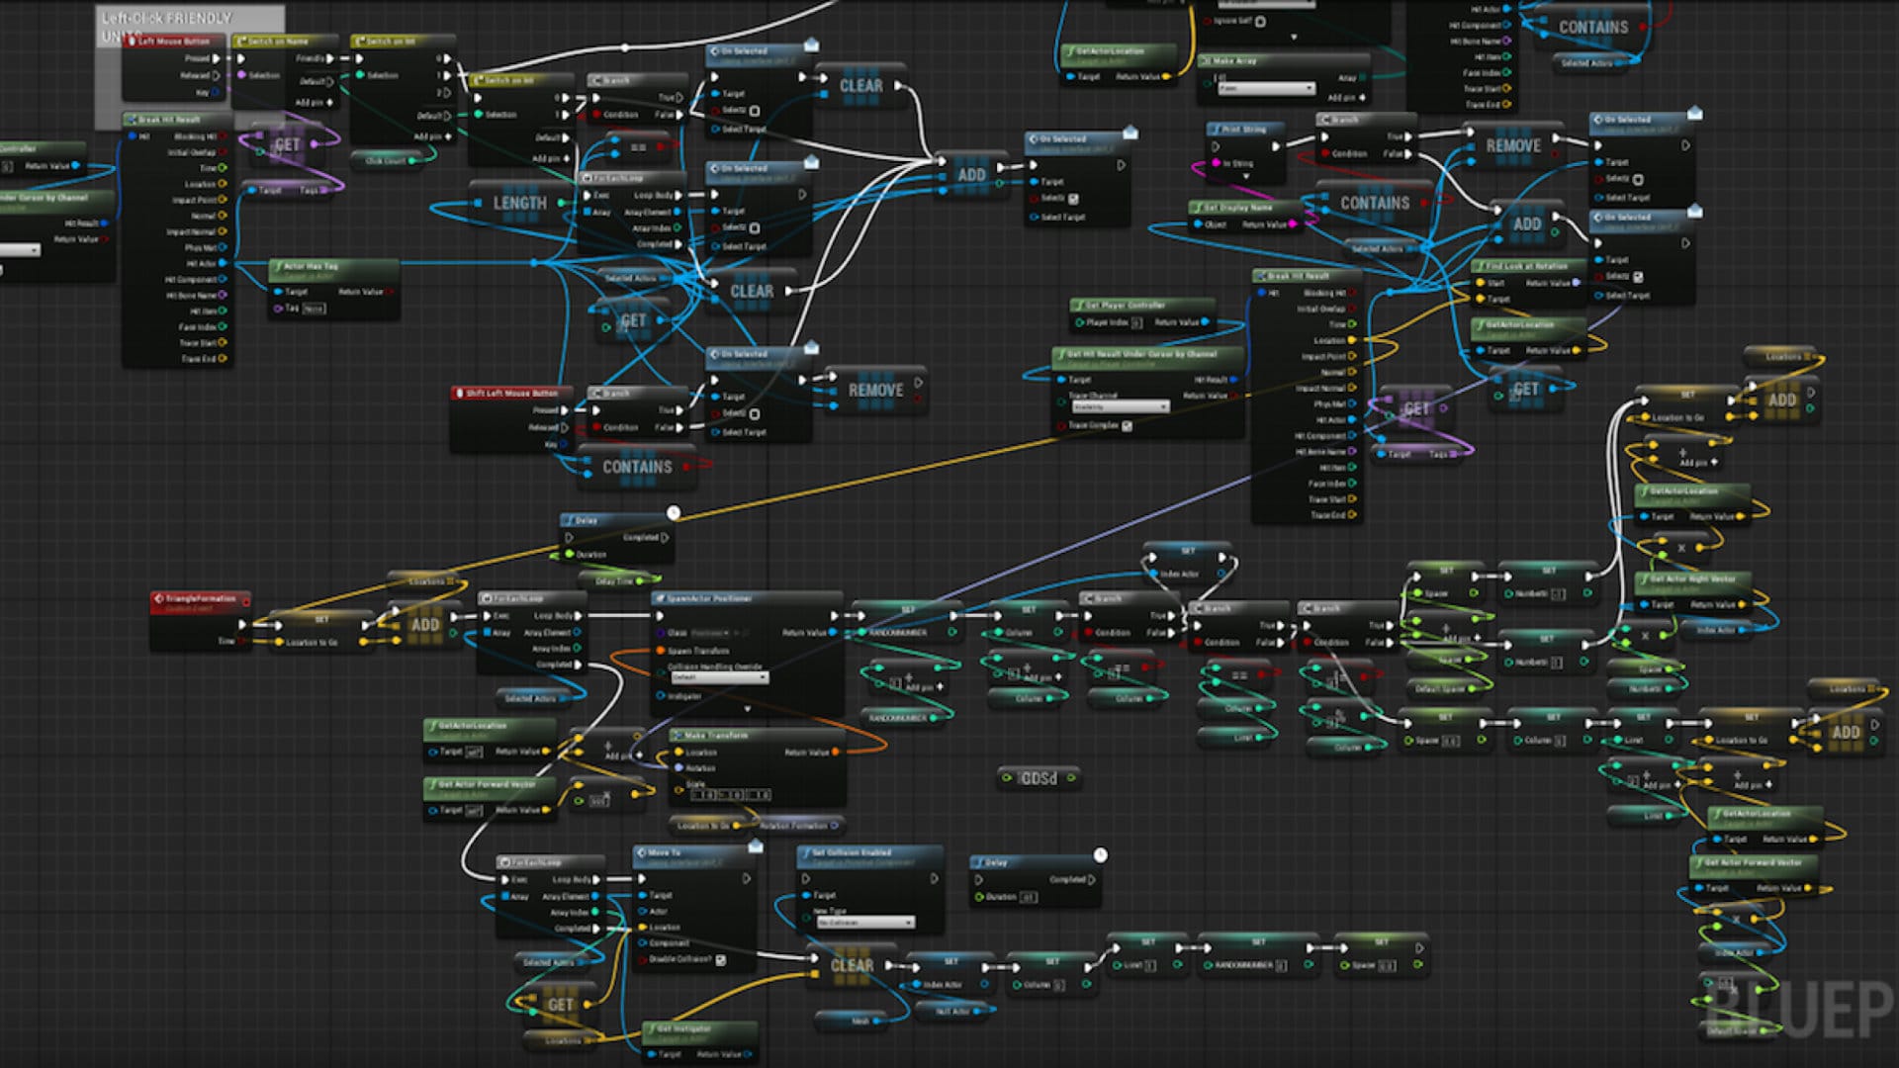Click the Make Transform node icon
The image size is (1899, 1068).
[x=679, y=736]
